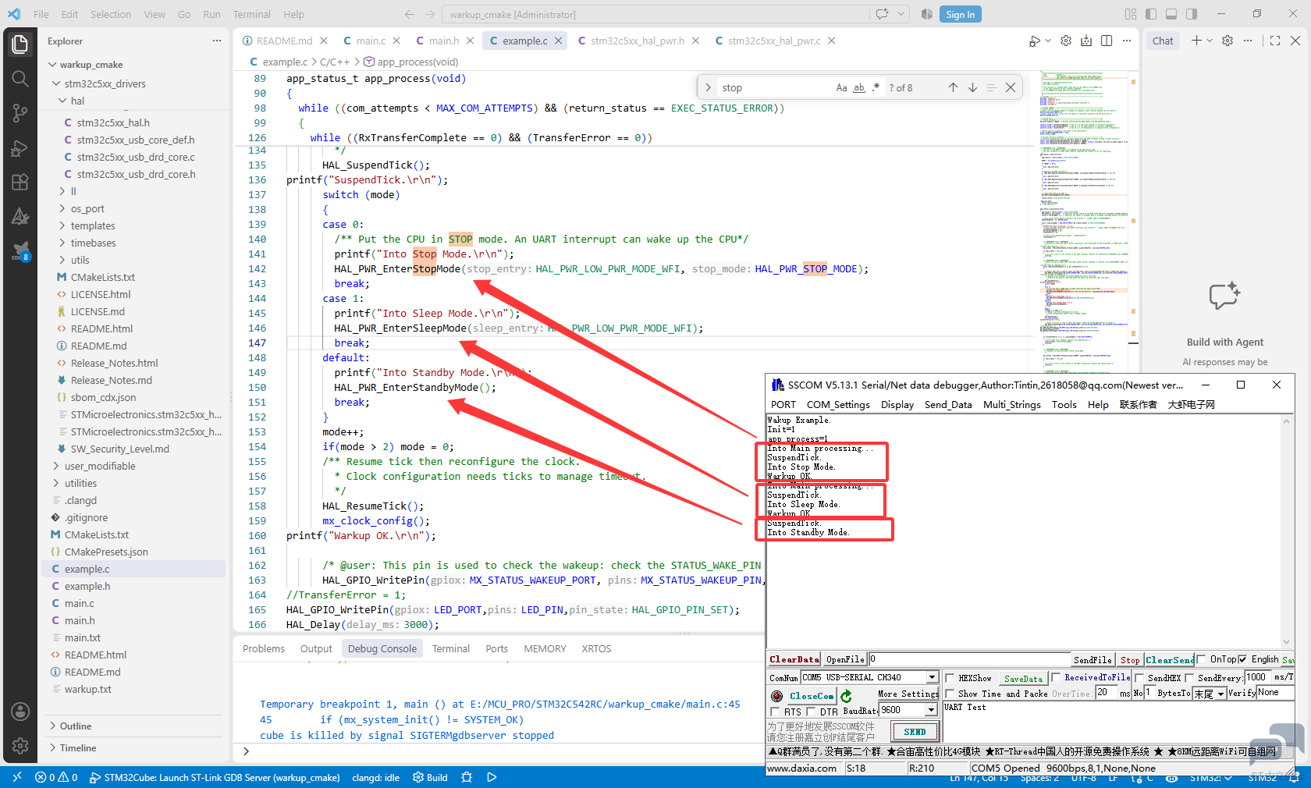
Task: Open the Extensions view
Action: tap(20, 182)
